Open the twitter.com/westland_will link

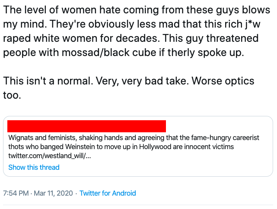(x=50, y=155)
